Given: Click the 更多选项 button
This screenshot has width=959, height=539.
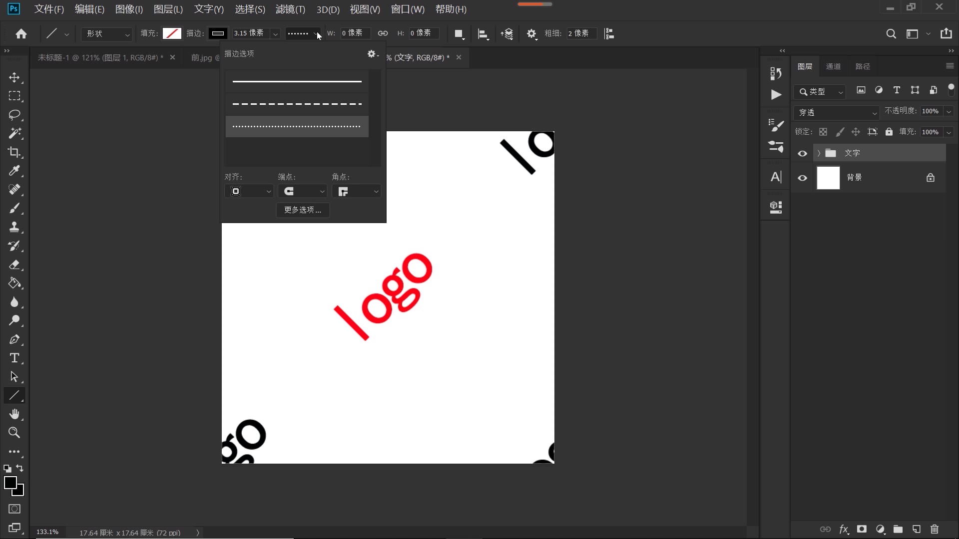Looking at the screenshot, I should 302,210.
